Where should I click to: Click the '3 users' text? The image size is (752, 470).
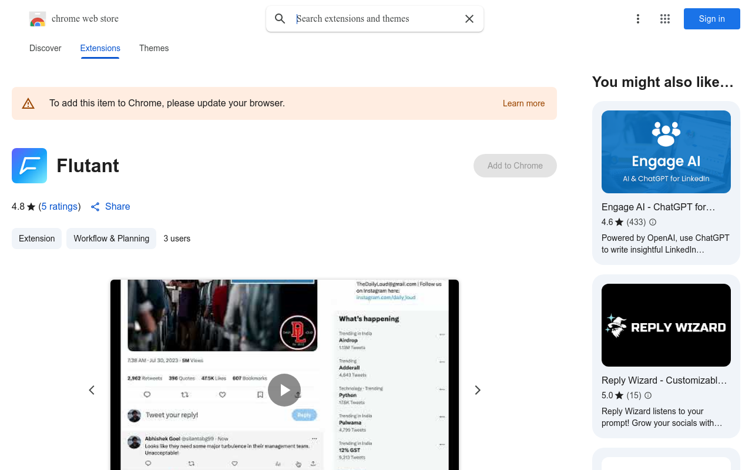(177, 239)
